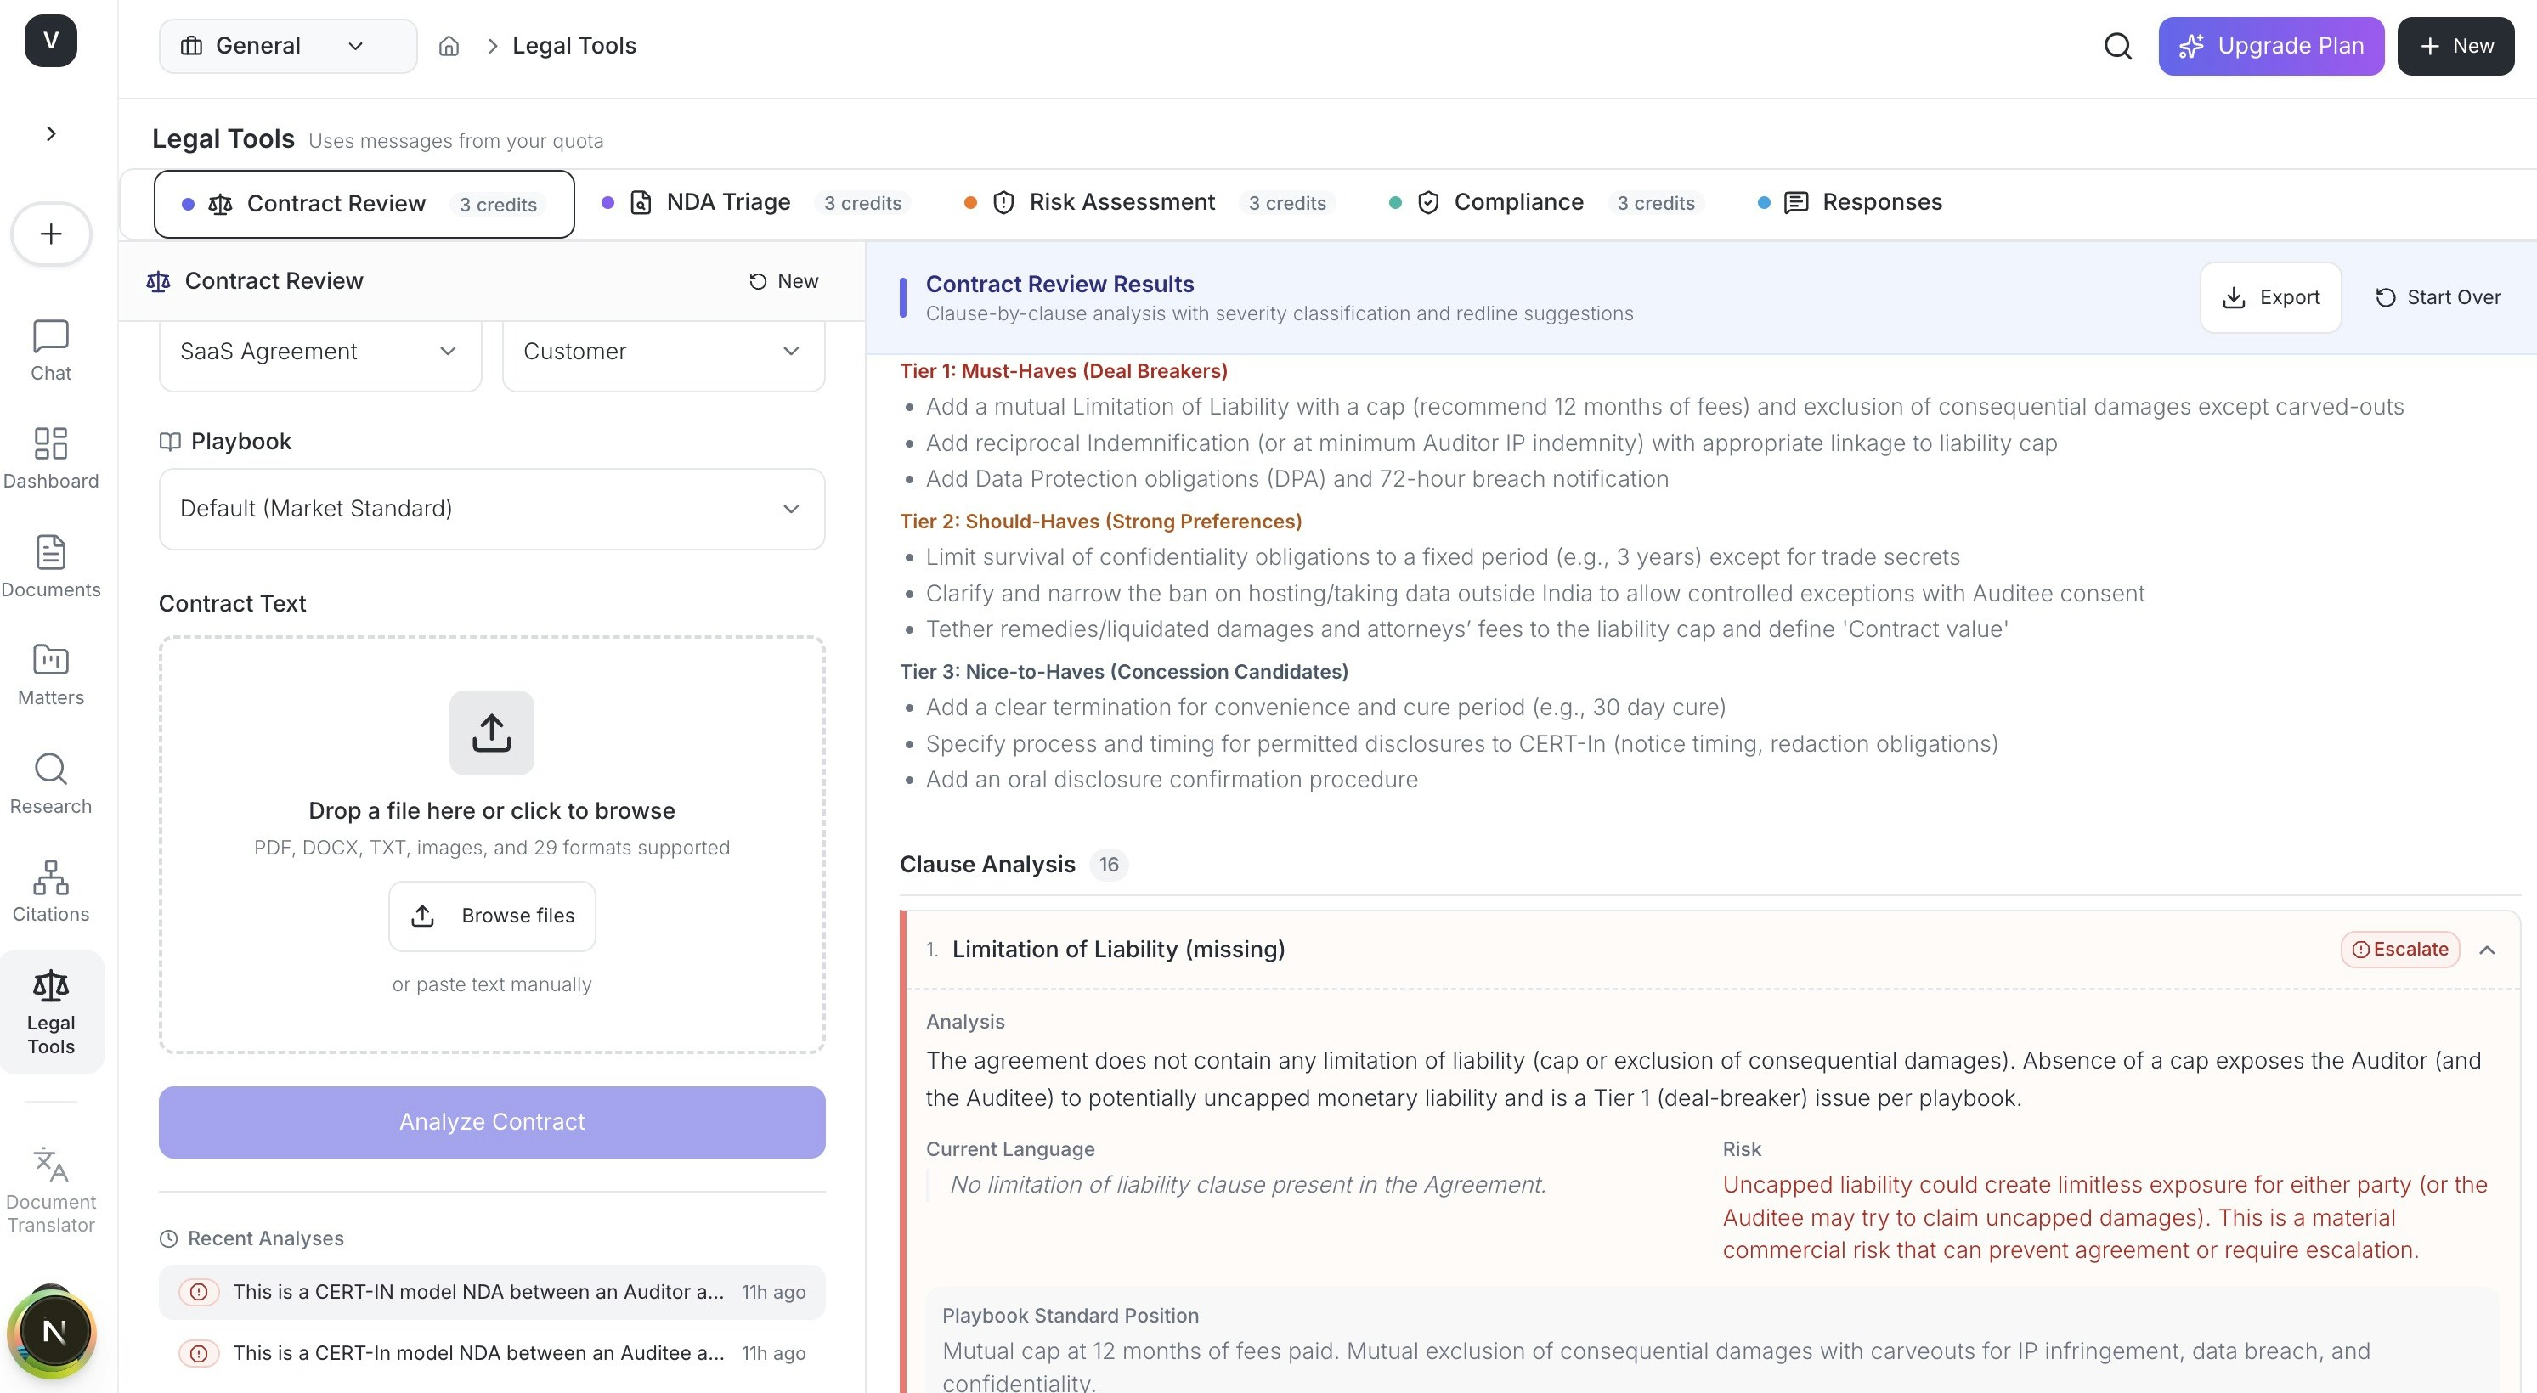Go to Documents in sidebar

tap(51, 567)
